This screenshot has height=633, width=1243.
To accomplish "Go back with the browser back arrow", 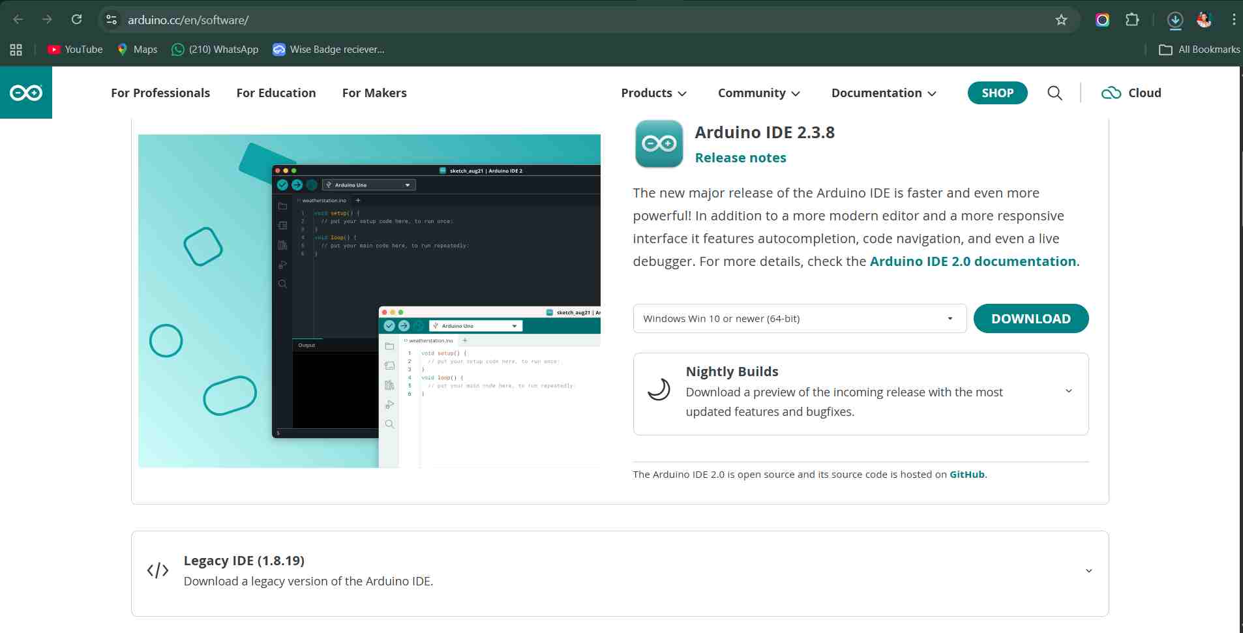I will click(x=18, y=20).
